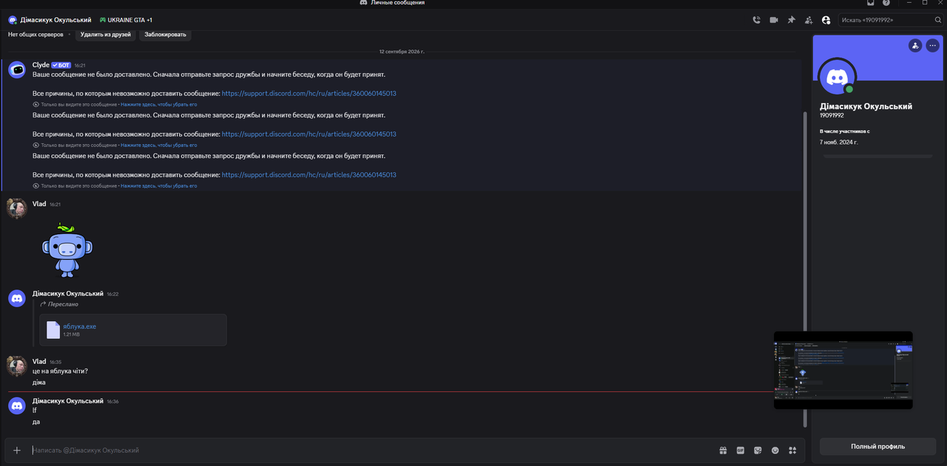
Task: Click header name 'Дімасикук Окульський'
Action: point(55,20)
